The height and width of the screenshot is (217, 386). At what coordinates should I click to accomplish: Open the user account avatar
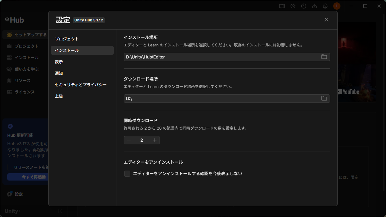(x=337, y=6)
